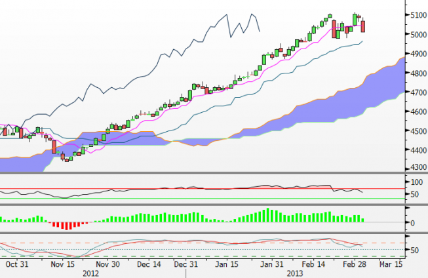Select the Dec 31 date label

click(x=186, y=264)
